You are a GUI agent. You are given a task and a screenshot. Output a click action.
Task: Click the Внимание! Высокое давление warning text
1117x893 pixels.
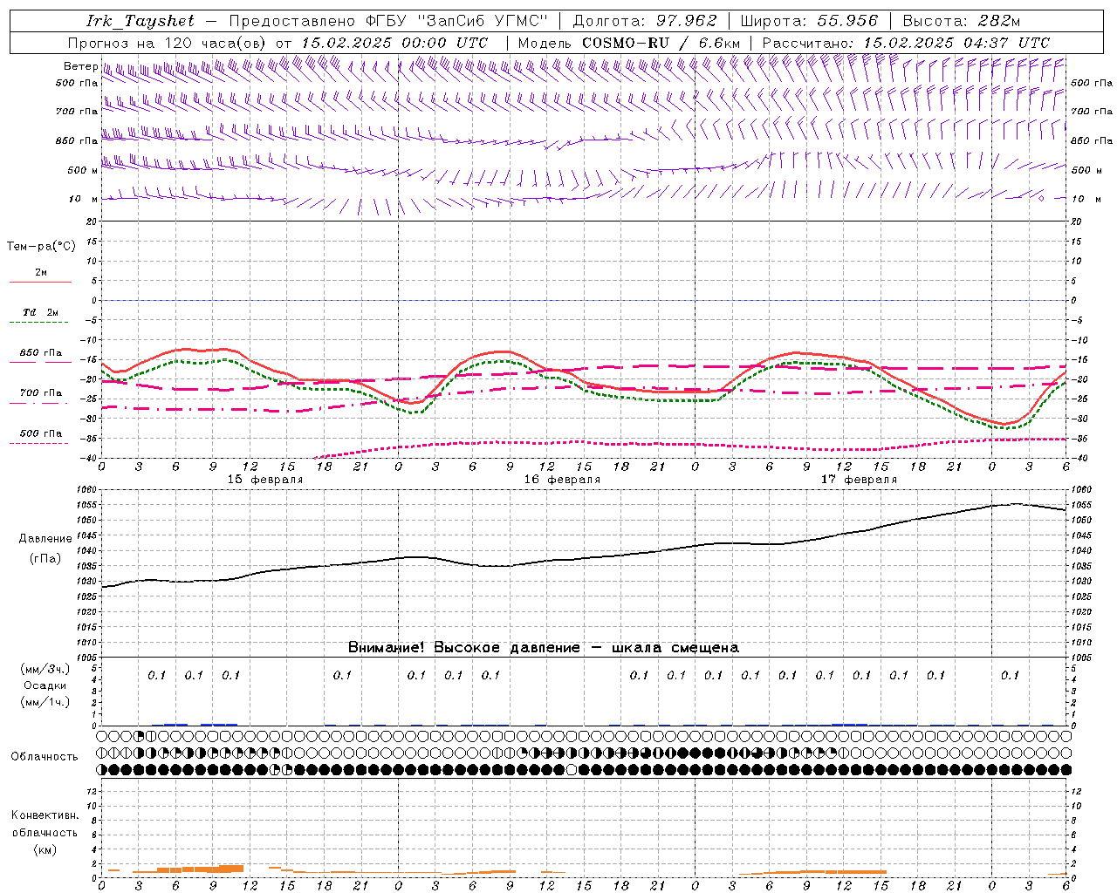click(544, 648)
